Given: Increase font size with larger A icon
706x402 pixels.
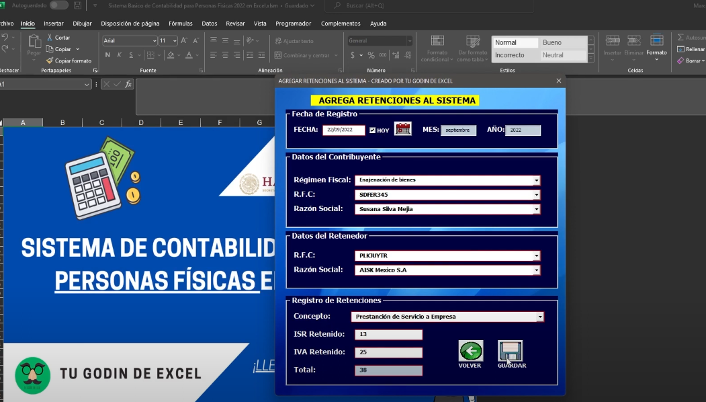Looking at the screenshot, I should pyautogui.click(x=183, y=40).
